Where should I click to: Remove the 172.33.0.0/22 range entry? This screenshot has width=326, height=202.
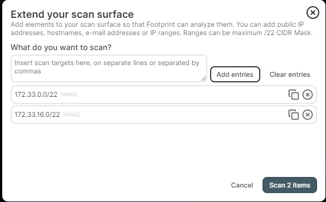coord(308,95)
